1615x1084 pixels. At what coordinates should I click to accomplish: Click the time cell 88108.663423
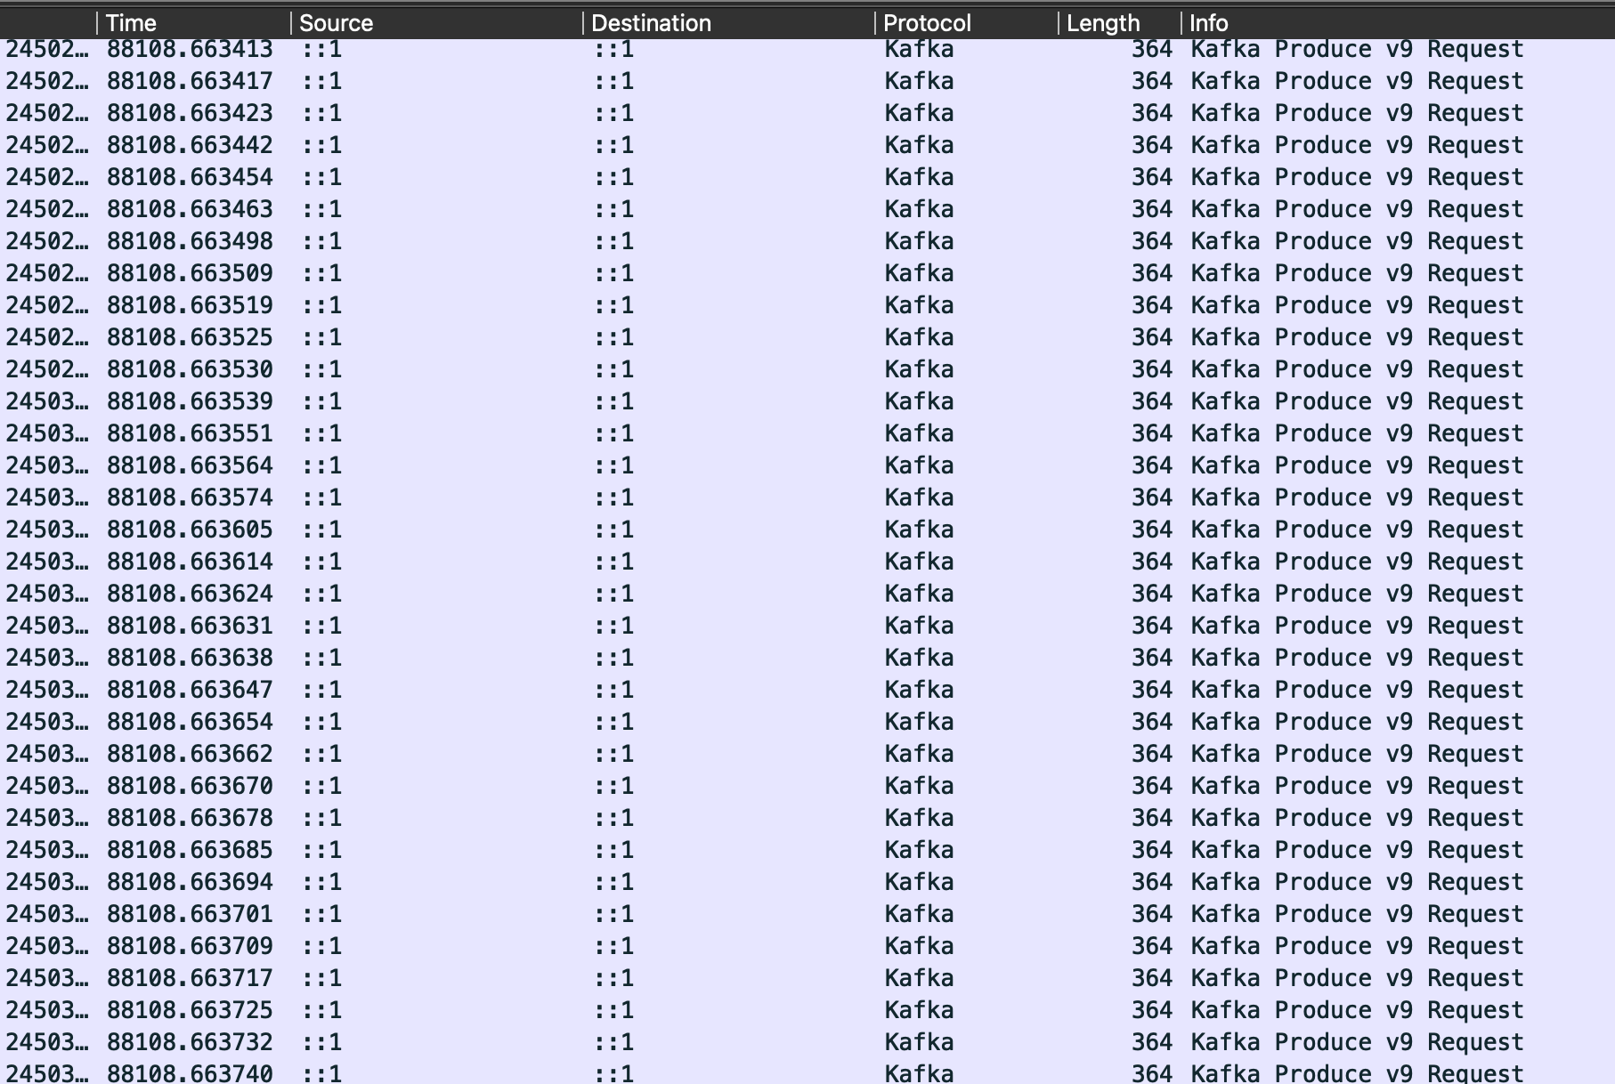coord(190,113)
